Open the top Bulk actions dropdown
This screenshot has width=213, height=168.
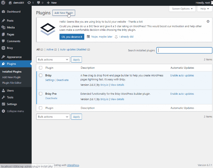pos(53,60)
